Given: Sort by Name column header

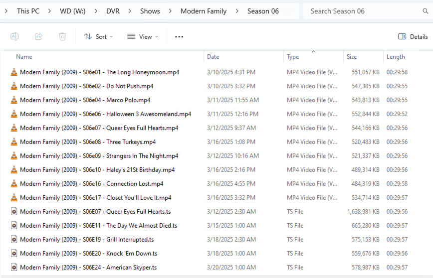Looking at the screenshot, I should (24, 56).
